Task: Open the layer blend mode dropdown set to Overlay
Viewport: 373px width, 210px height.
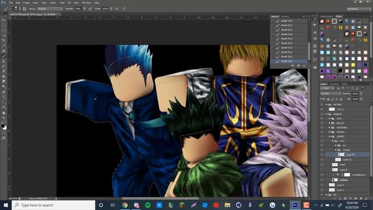Action: 330,93
